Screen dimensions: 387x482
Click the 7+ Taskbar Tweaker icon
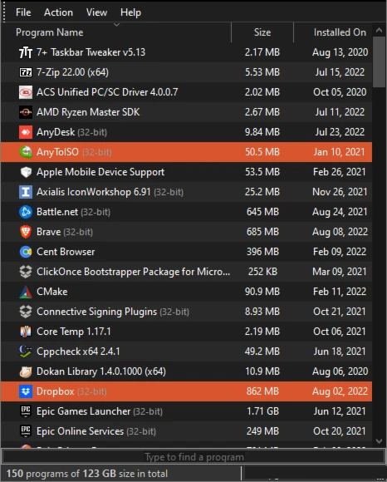(26, 52)
